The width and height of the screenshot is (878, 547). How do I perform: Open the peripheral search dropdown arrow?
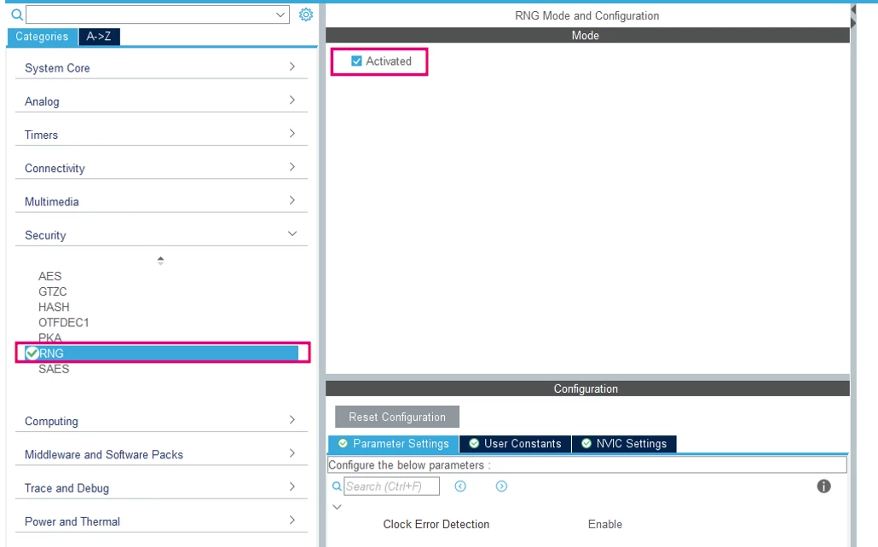[x=280, y=14]
